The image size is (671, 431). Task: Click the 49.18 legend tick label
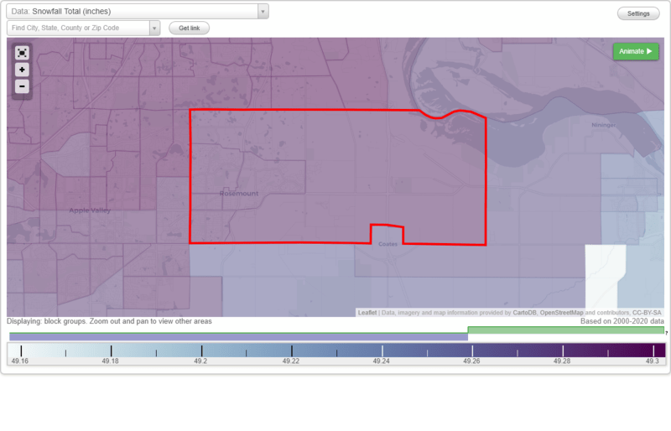click(x=111, y=361)
